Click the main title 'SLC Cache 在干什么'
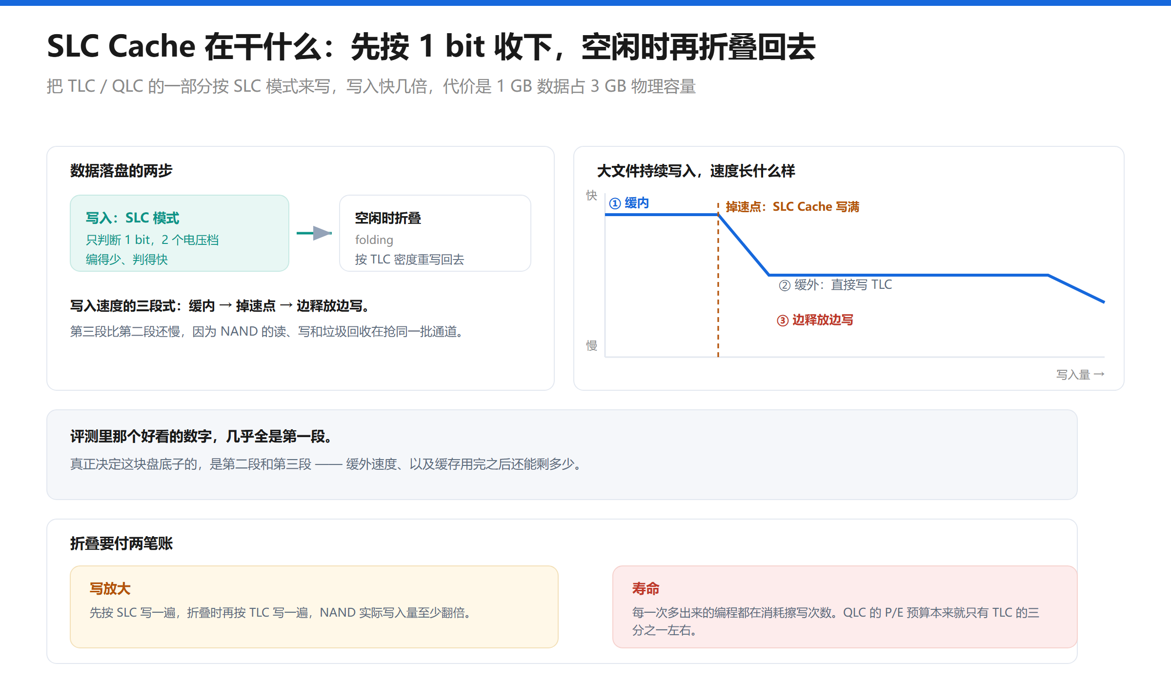 click(431, 47)
